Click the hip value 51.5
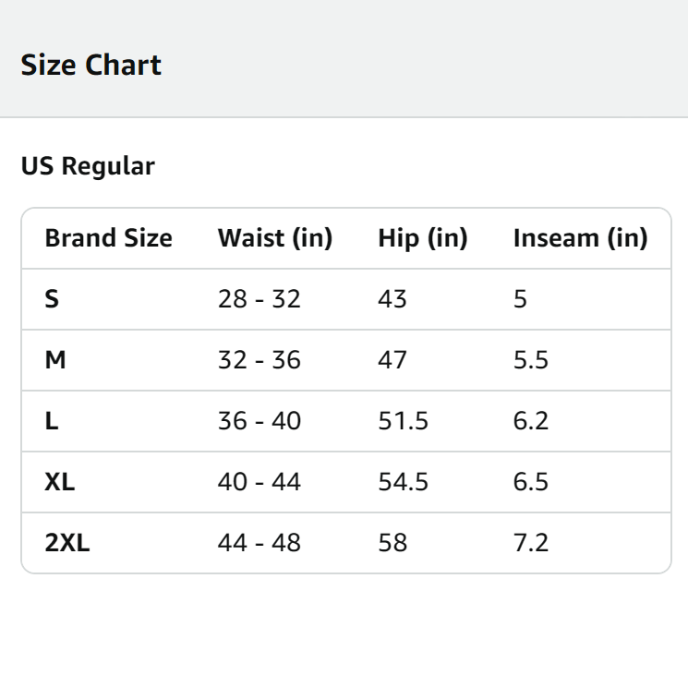The height and width of the screenshot is (687, 688). pyautogui.click(x=403, y=421)
